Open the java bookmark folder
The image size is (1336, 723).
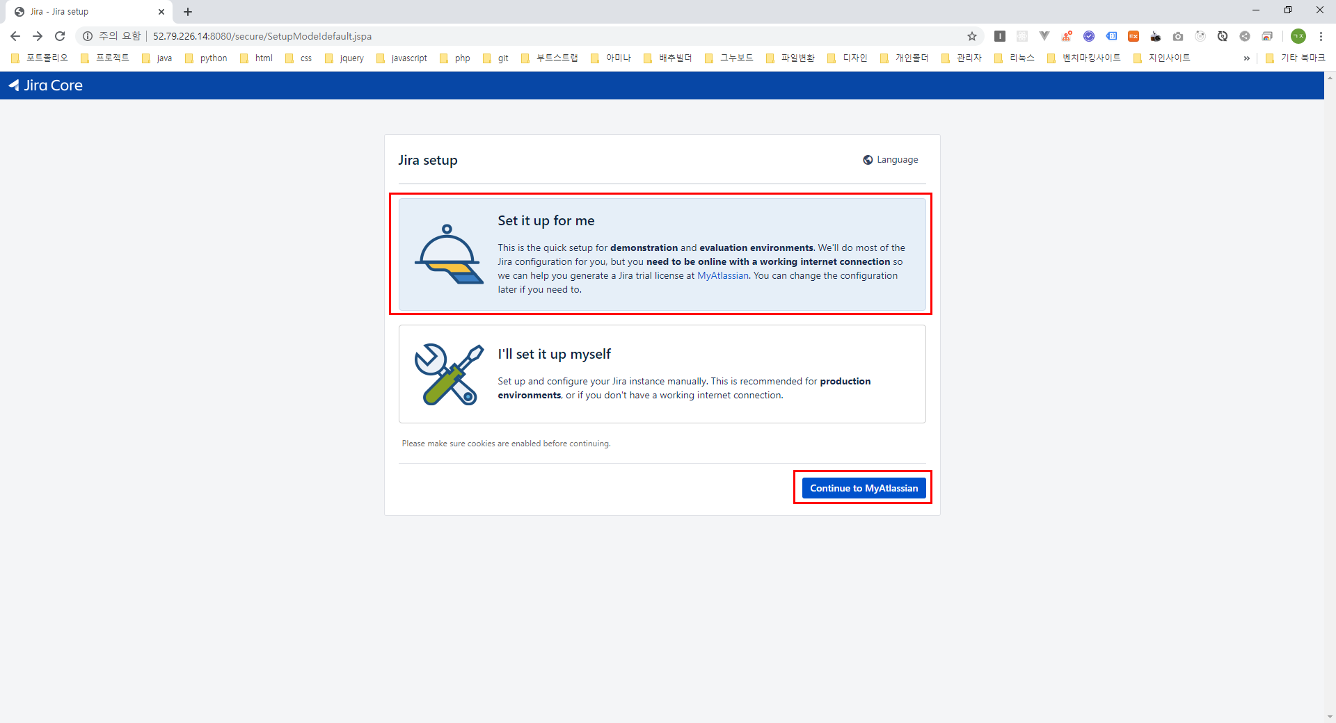(x=157, y=58)
